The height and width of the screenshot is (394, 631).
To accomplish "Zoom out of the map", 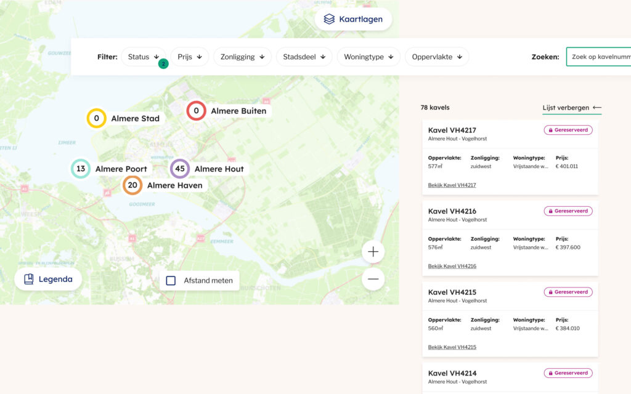I will click(x=373, y=279).
